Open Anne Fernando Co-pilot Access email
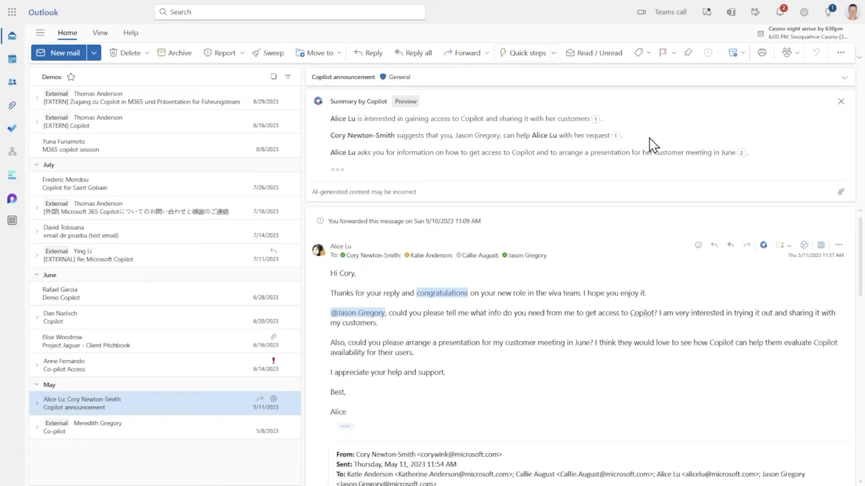 point(165,365)
